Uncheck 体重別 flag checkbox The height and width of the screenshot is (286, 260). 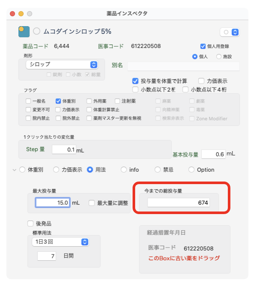pos(58,101)
